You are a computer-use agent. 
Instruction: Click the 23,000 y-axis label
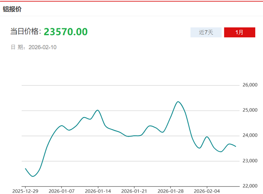(249, 161)
